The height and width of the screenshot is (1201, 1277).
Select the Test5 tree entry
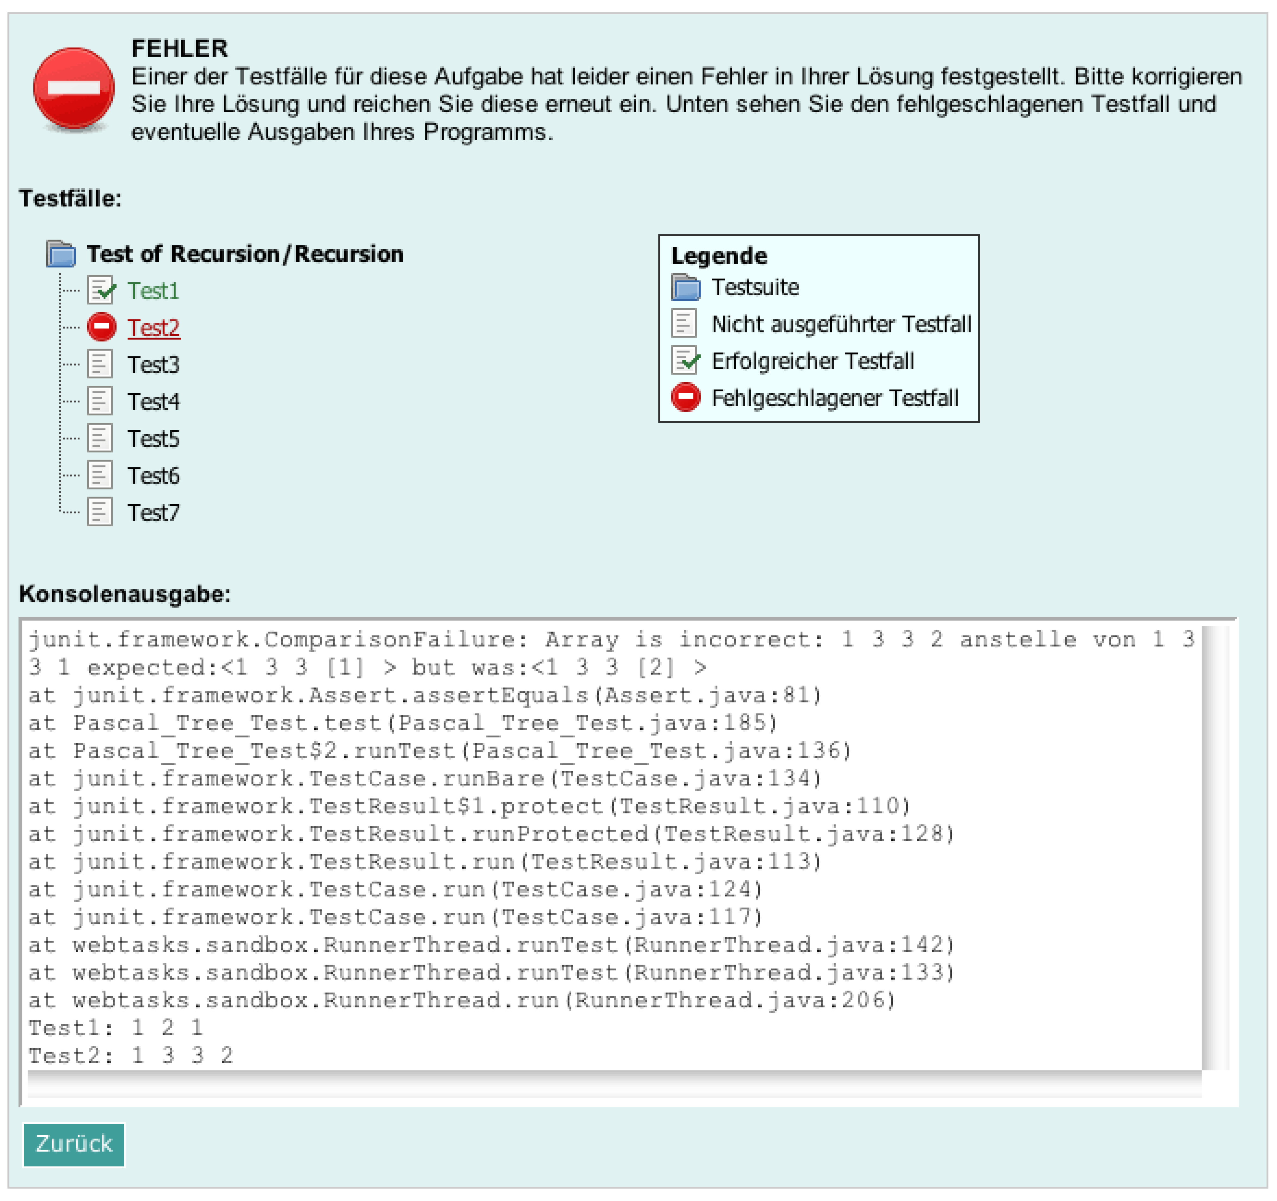tap(153, 439)
